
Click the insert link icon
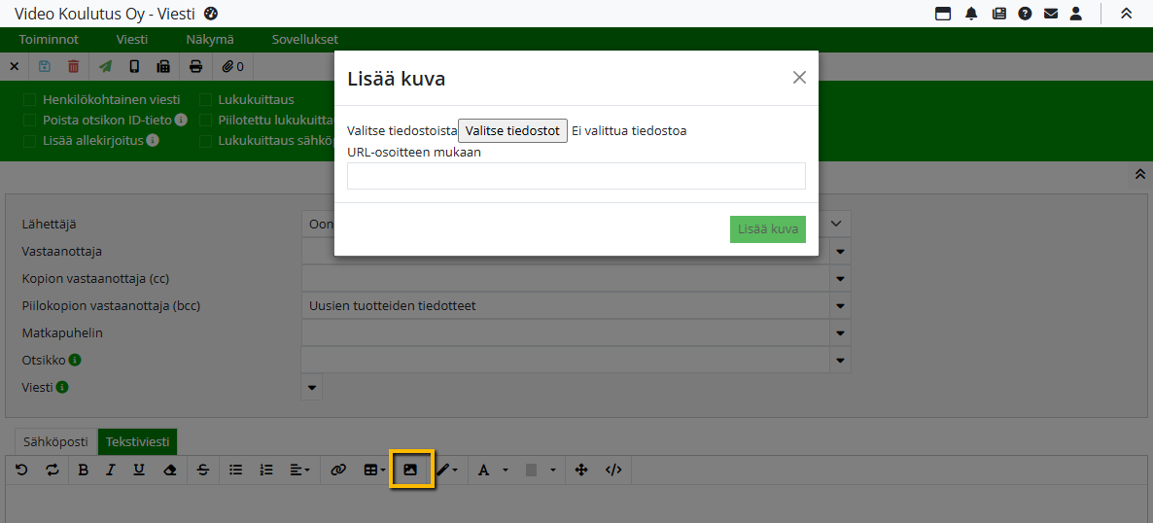click(x=338, y=470)
